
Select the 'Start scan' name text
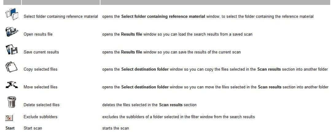pyautogui.click(x=33, y=128)
